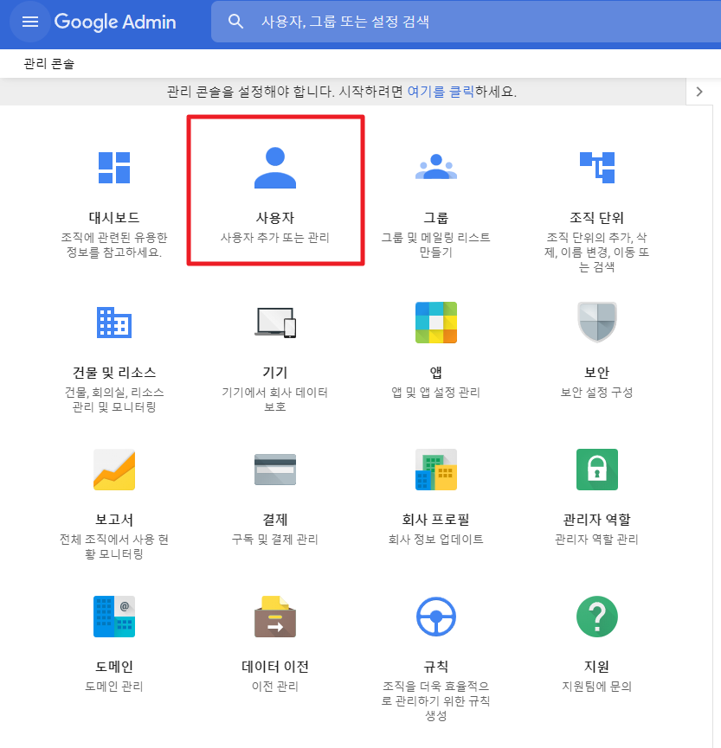Open the 그룹 groups icon
This screenshot has height=748, width=721.
pos(436,167)
